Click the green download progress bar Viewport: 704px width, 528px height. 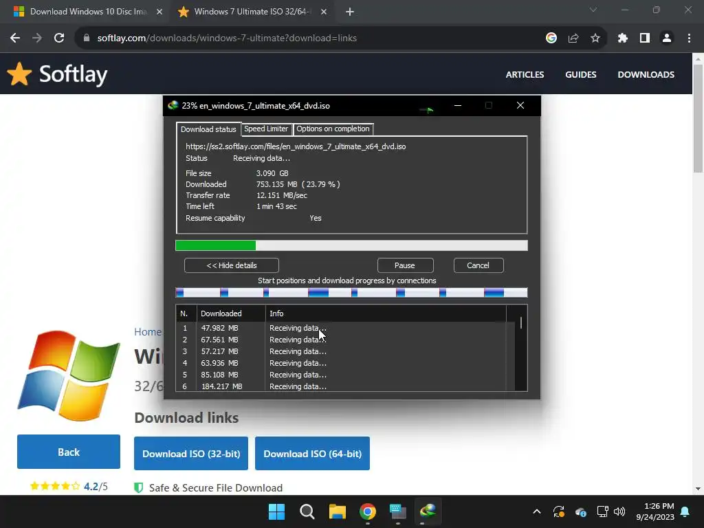pos(351,245)
